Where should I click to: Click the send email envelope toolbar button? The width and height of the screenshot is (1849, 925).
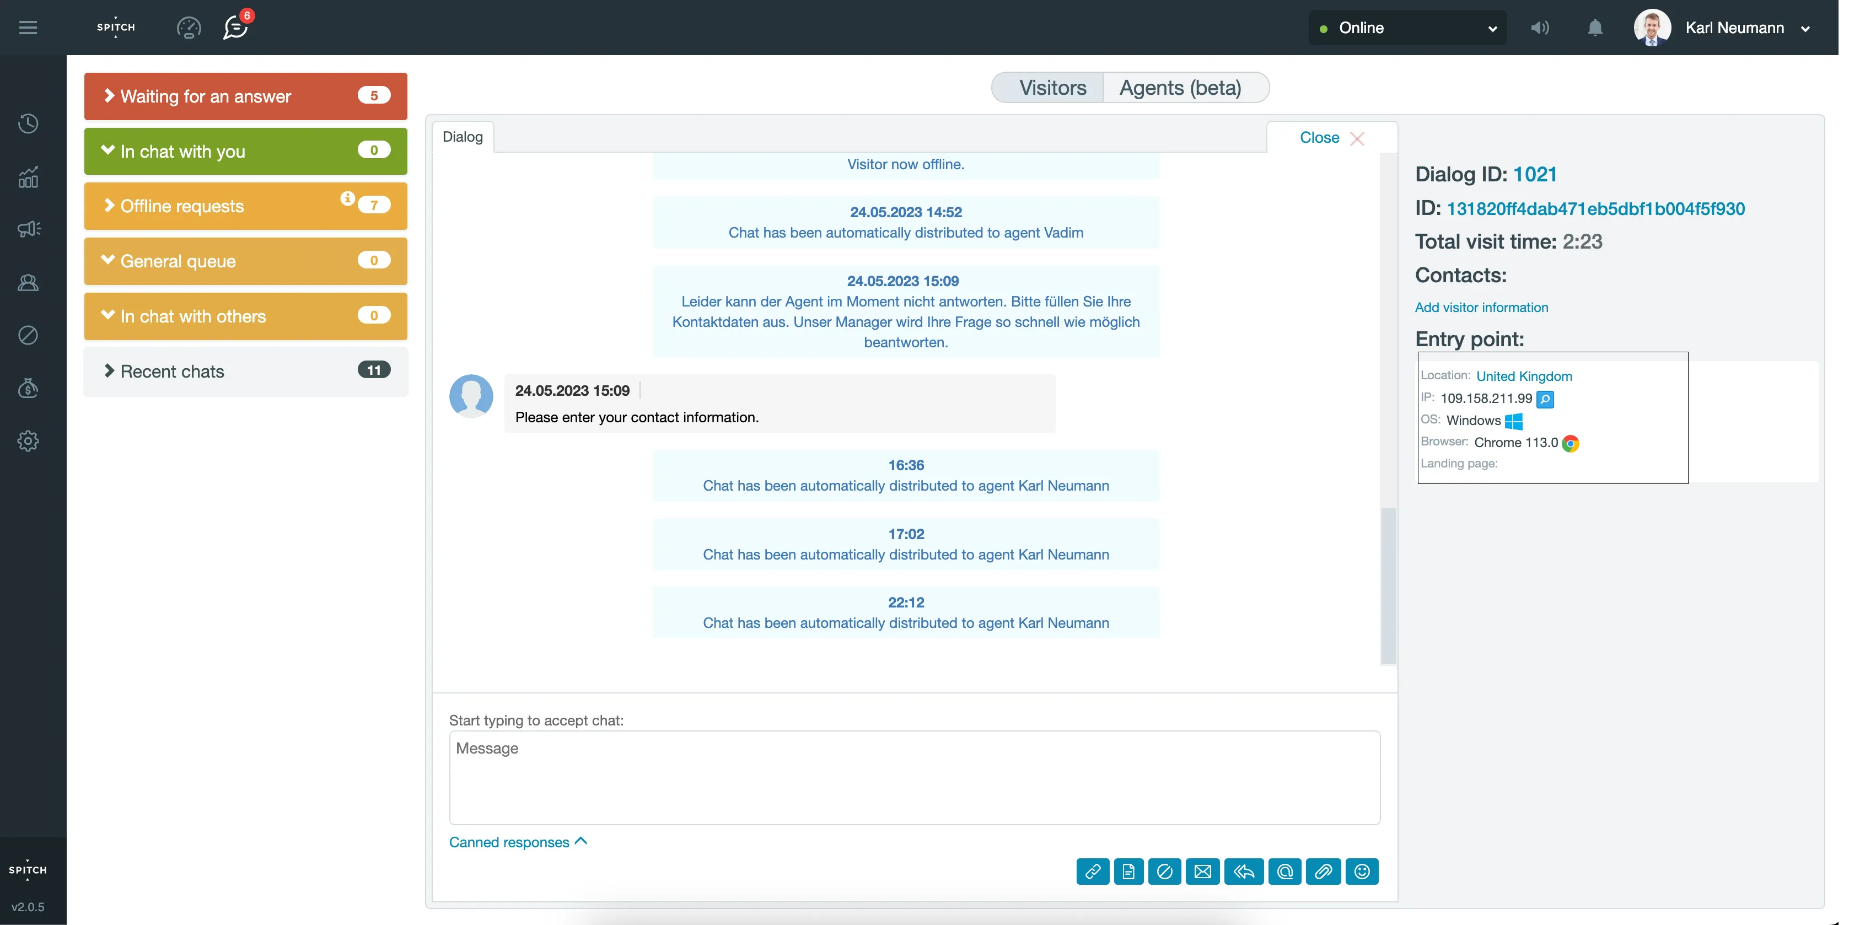[x=1202, y=871]
